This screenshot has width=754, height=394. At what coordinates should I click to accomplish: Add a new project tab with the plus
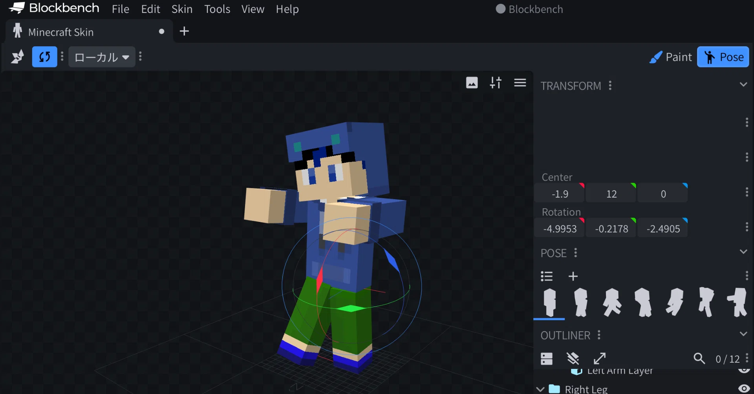click(184, 31)
